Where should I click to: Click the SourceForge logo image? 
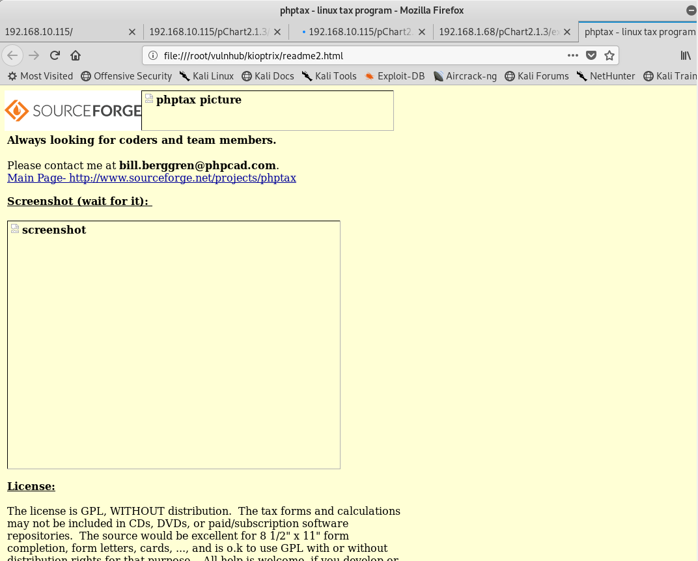73,111
